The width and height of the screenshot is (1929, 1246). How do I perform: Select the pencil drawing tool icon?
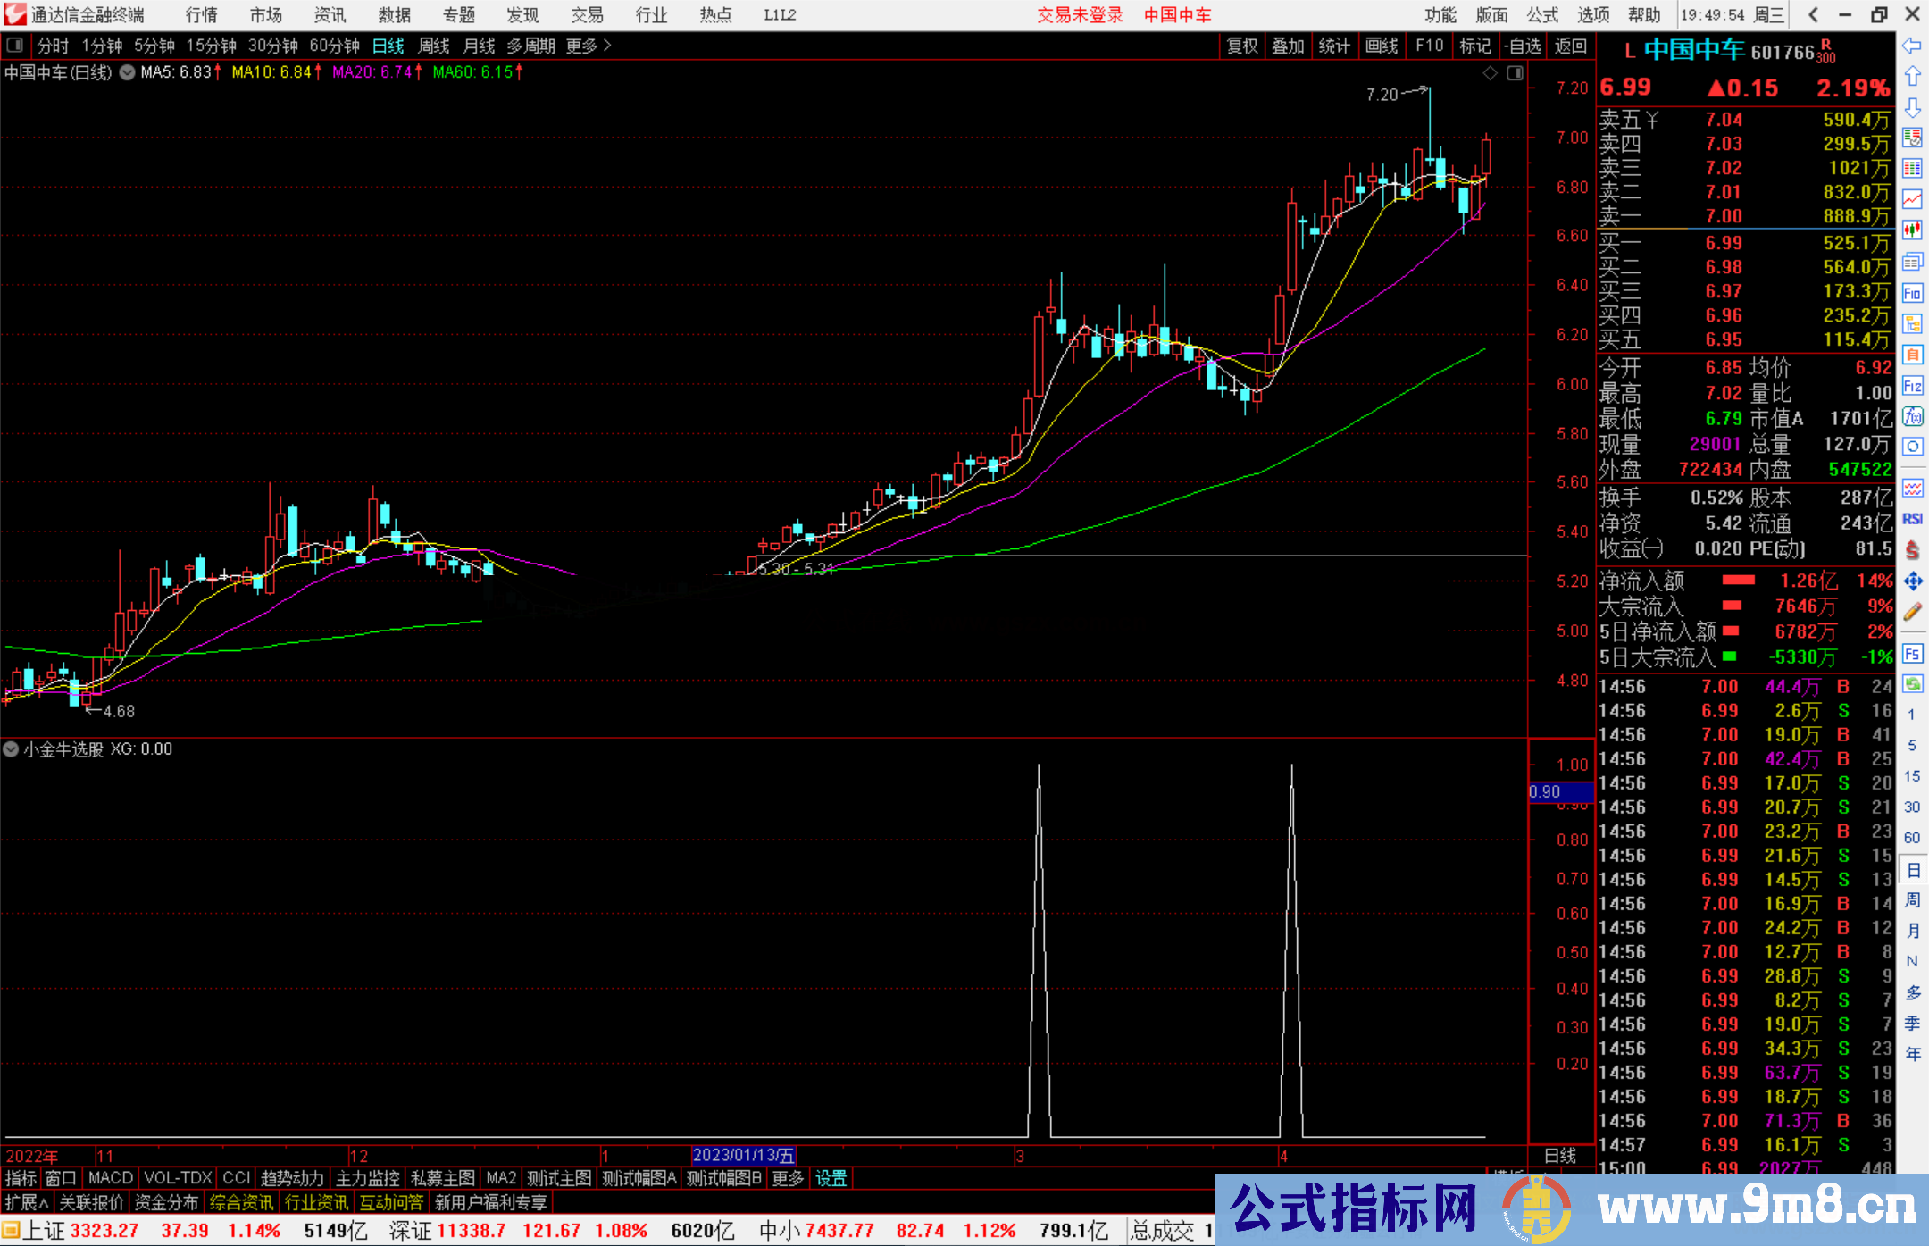pos(1912,612)
